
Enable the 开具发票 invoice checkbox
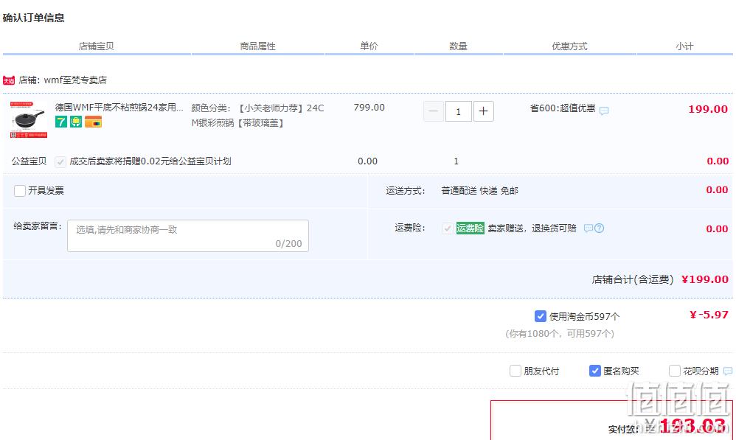[x=20, y=190]
